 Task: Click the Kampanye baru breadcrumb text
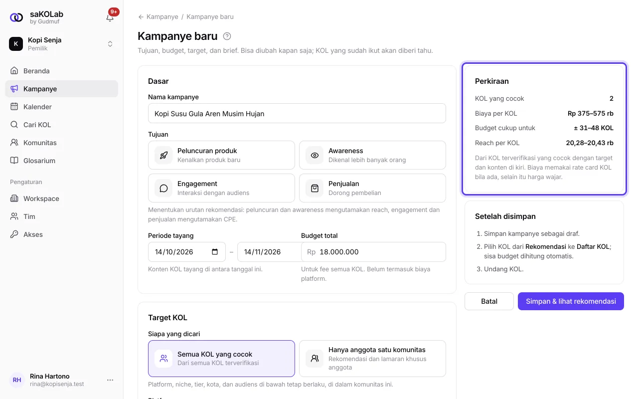coord(210,17)
